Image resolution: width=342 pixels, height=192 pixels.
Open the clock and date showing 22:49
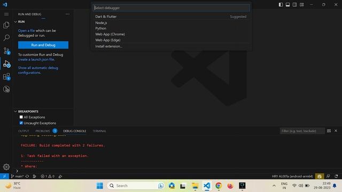click(x=322, y=186)
